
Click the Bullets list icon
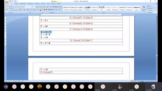(x=45, y=7)
